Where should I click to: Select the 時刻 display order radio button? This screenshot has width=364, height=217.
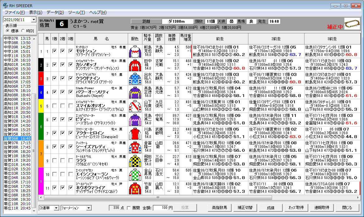coord(23,31)
